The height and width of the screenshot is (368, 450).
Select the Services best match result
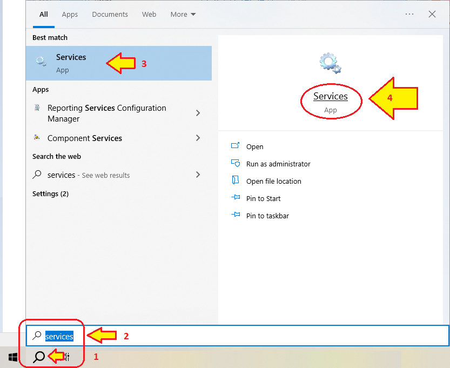coord(119,63)
